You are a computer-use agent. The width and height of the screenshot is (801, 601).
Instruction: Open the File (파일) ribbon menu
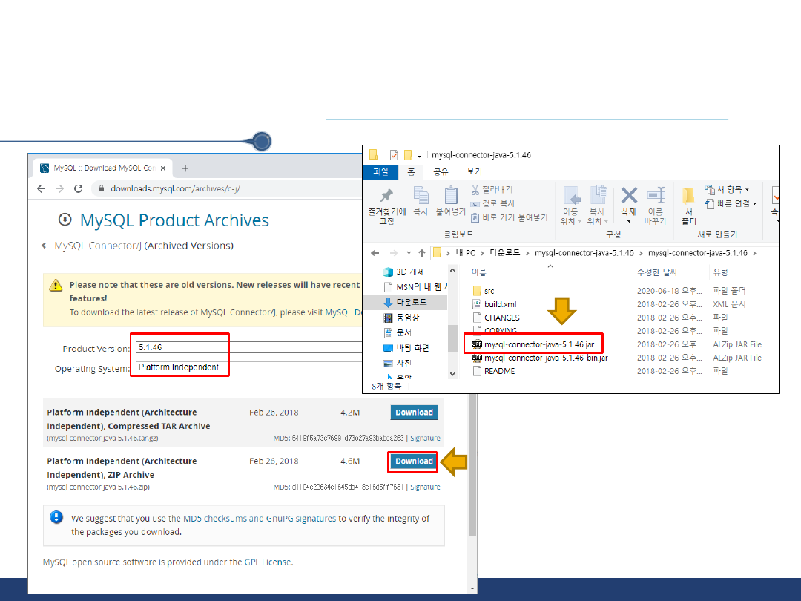(381, 171)
